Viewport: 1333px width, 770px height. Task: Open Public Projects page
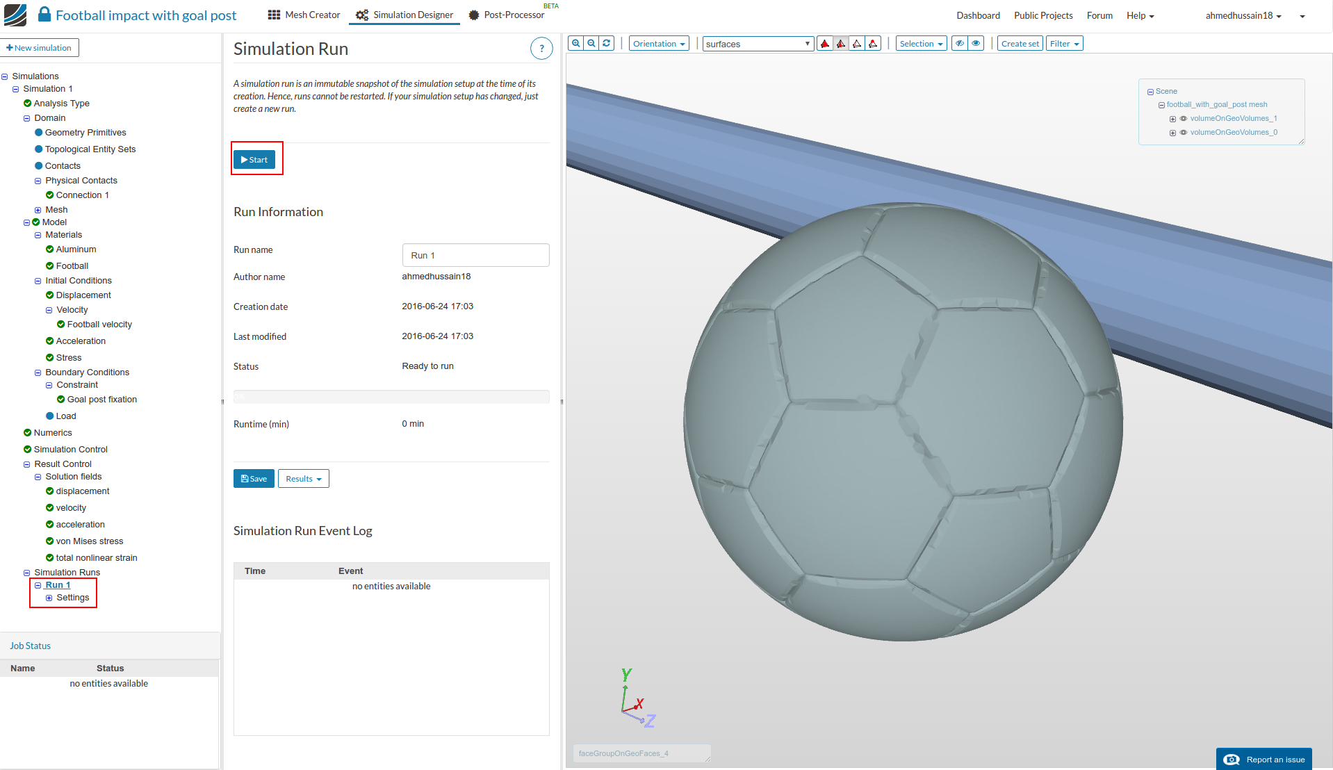1043,15
